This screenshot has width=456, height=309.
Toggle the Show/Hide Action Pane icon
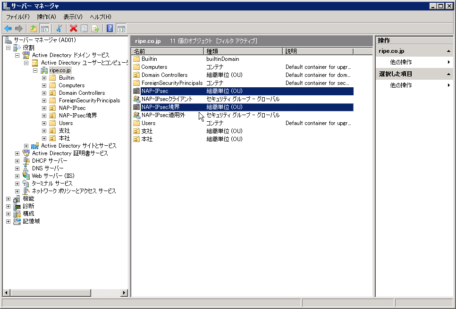pyautogui.click(x=121, y=28)
